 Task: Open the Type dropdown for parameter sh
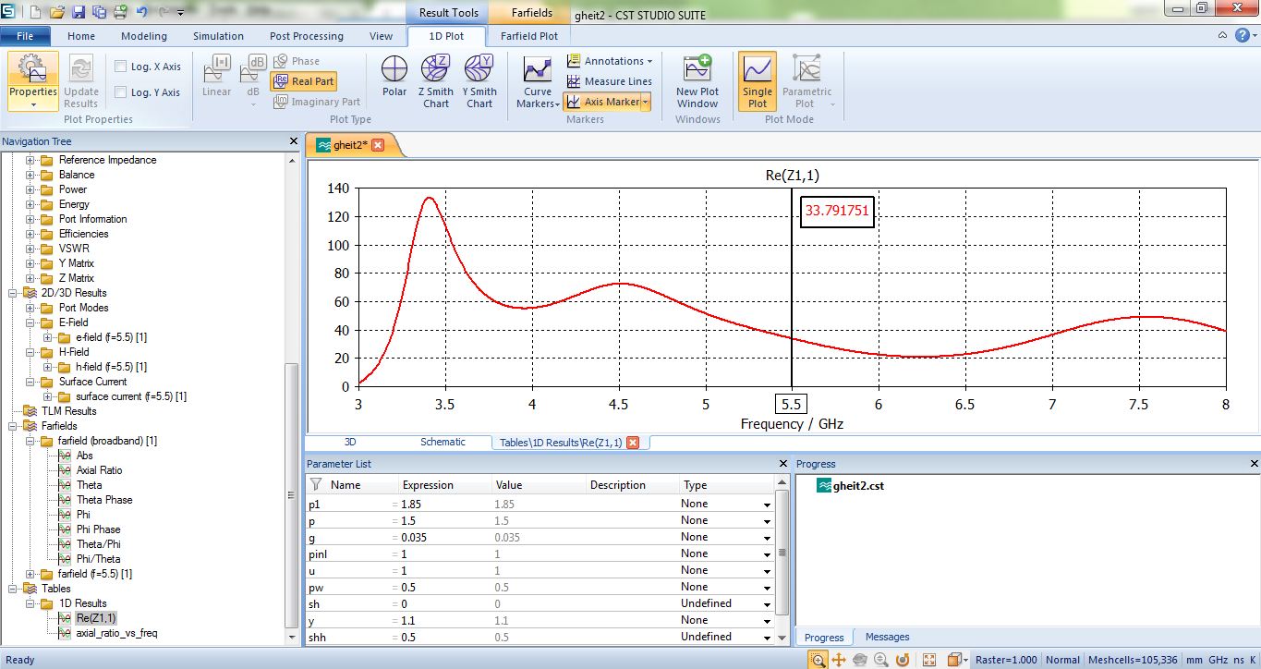click(767, 604)
